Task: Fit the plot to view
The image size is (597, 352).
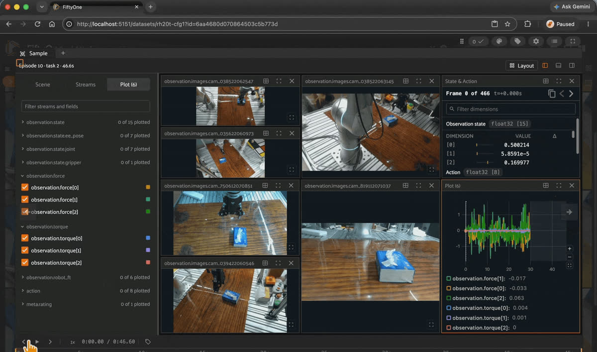Action: point(570,265)
